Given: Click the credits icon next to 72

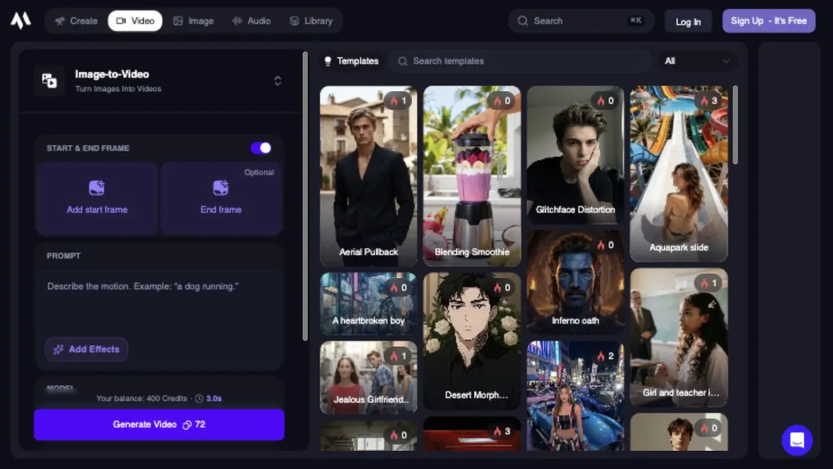Looking at the screenshot, I should coord(187,425).
